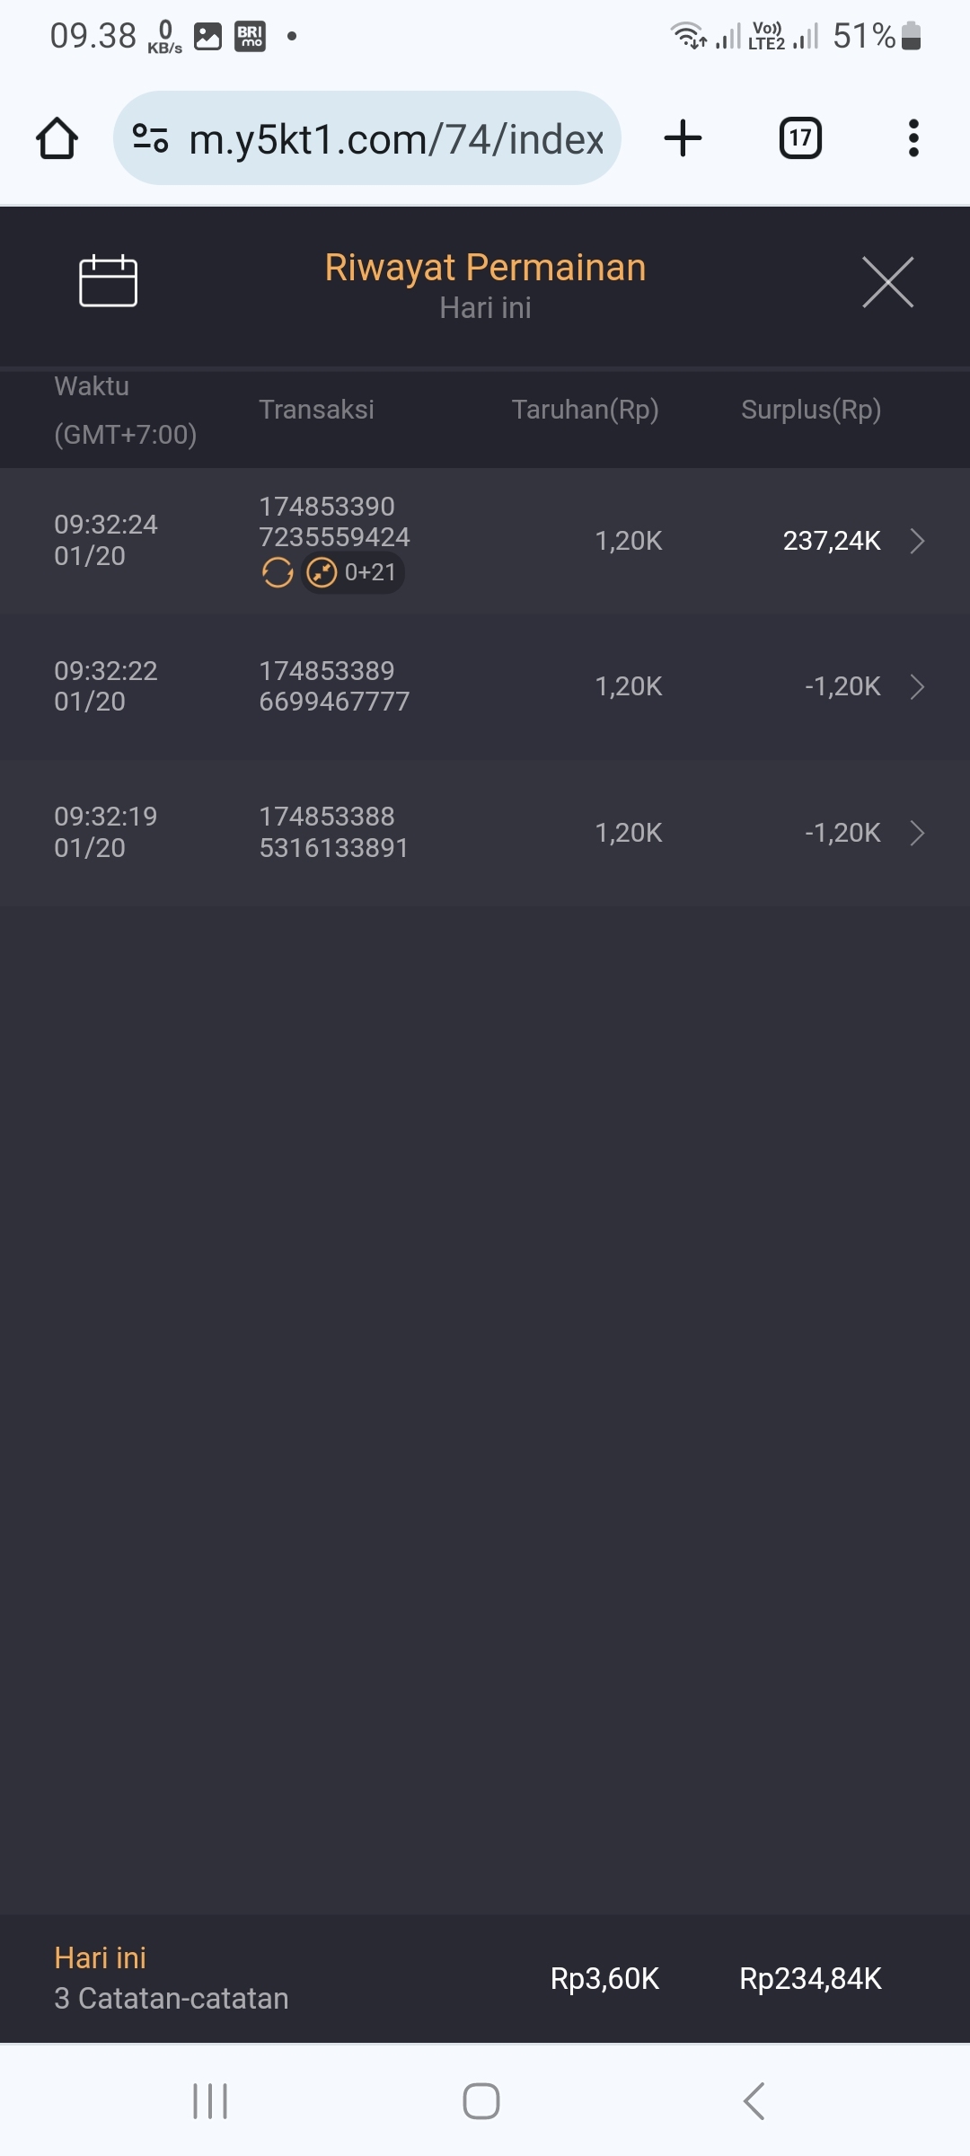Expand the 237,24K transaction details chevron
Image resolution: width=970 pixels, height=2156 pixels.
point(917,541)
